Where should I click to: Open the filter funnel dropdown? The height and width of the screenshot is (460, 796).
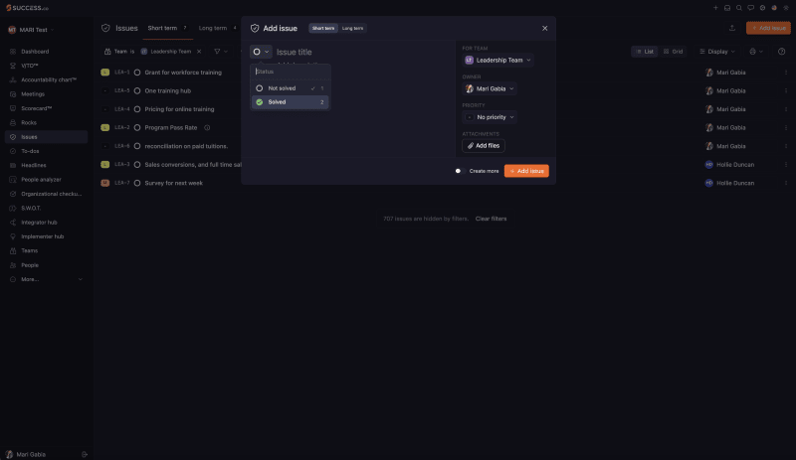(x=220, y=52)
